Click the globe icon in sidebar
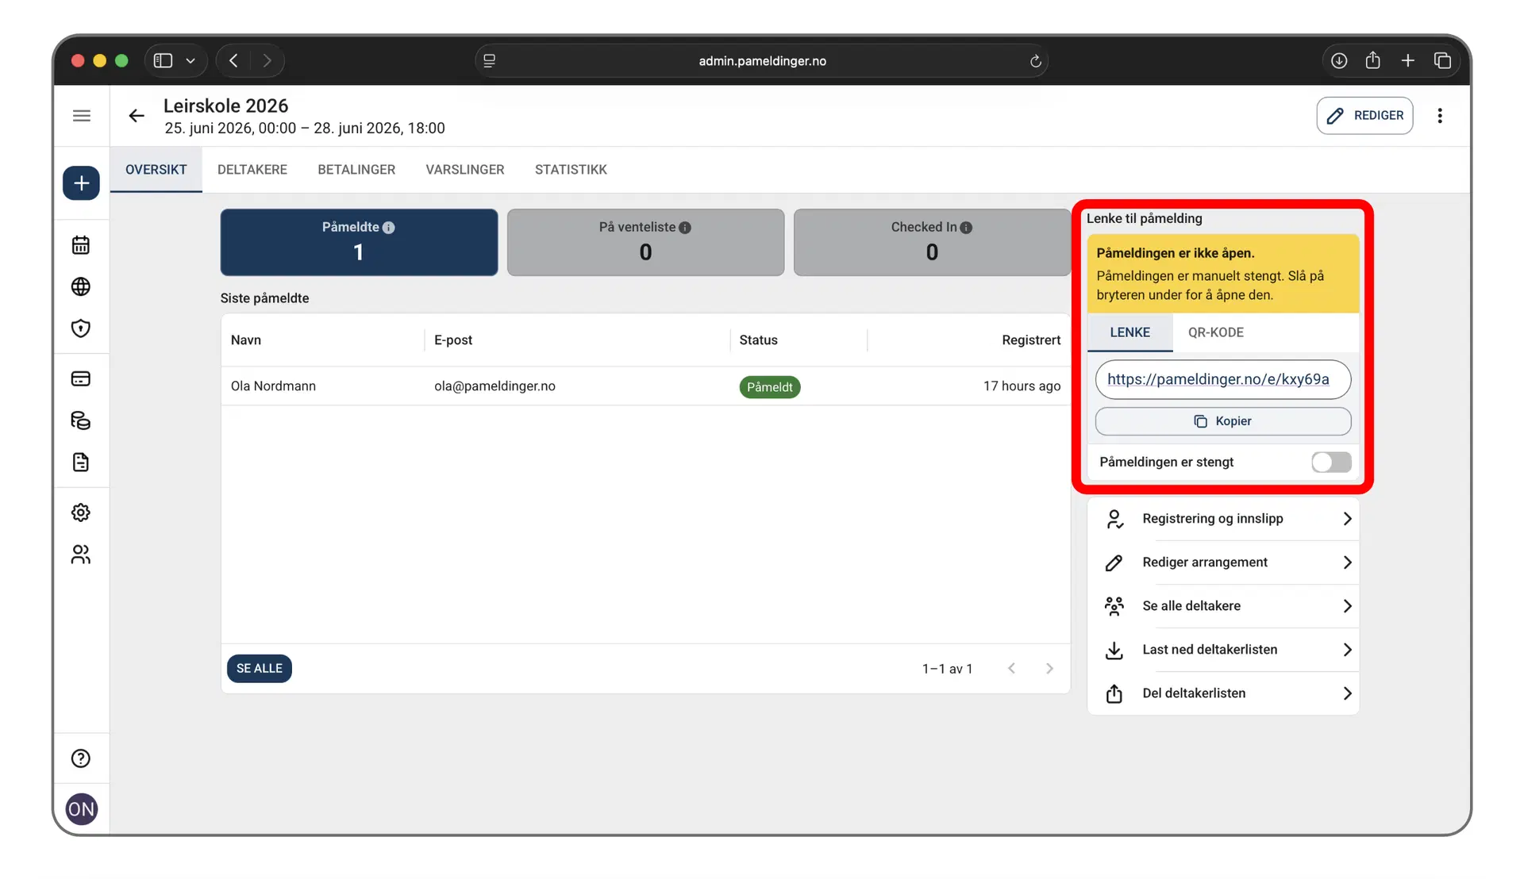Image resolution: width=1524 pixels, height=879 pixels. 81,286
